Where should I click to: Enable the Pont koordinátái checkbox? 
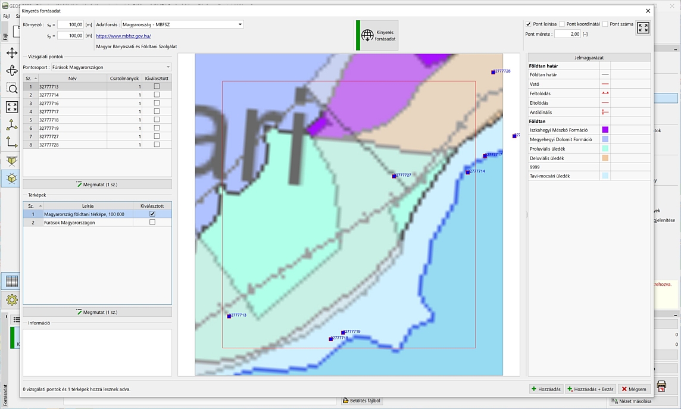click(x=562, y=24)
